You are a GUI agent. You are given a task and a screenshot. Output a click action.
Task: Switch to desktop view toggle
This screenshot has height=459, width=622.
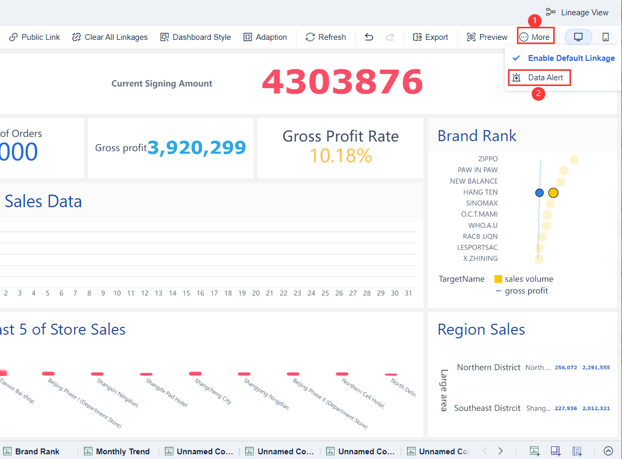pos(578,37)
